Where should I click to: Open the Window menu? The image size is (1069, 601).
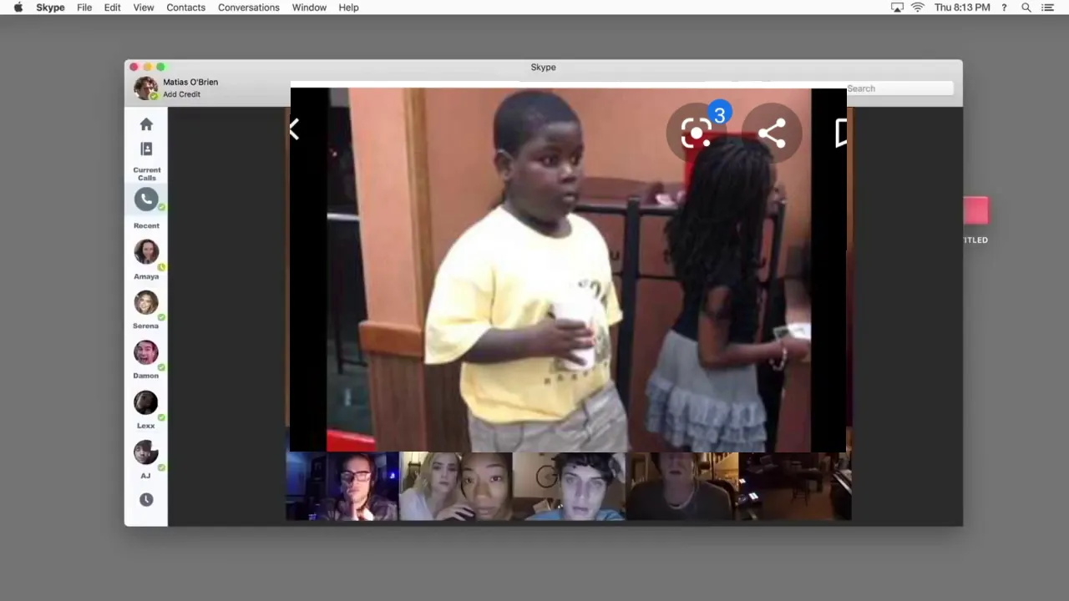[309, 8]
